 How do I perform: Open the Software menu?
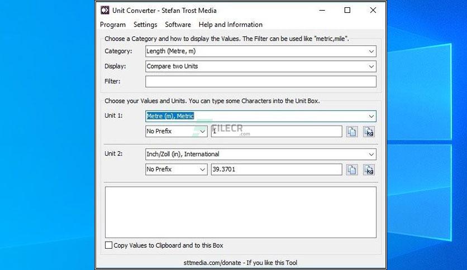tap(178, 25)
